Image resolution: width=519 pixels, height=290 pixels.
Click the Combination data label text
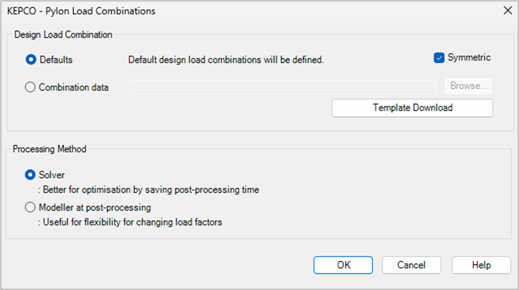point(73,87)
